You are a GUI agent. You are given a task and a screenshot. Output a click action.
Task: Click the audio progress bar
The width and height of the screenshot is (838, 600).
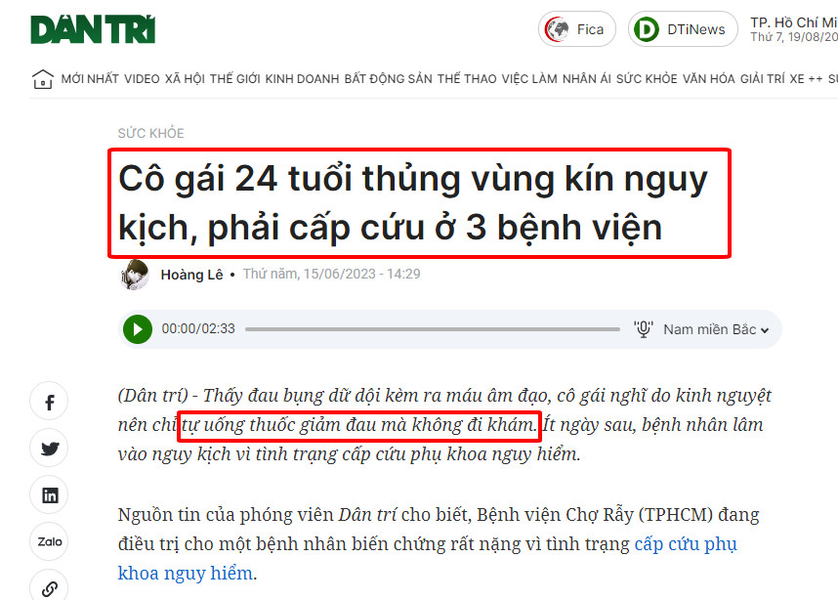coord(433,329)
